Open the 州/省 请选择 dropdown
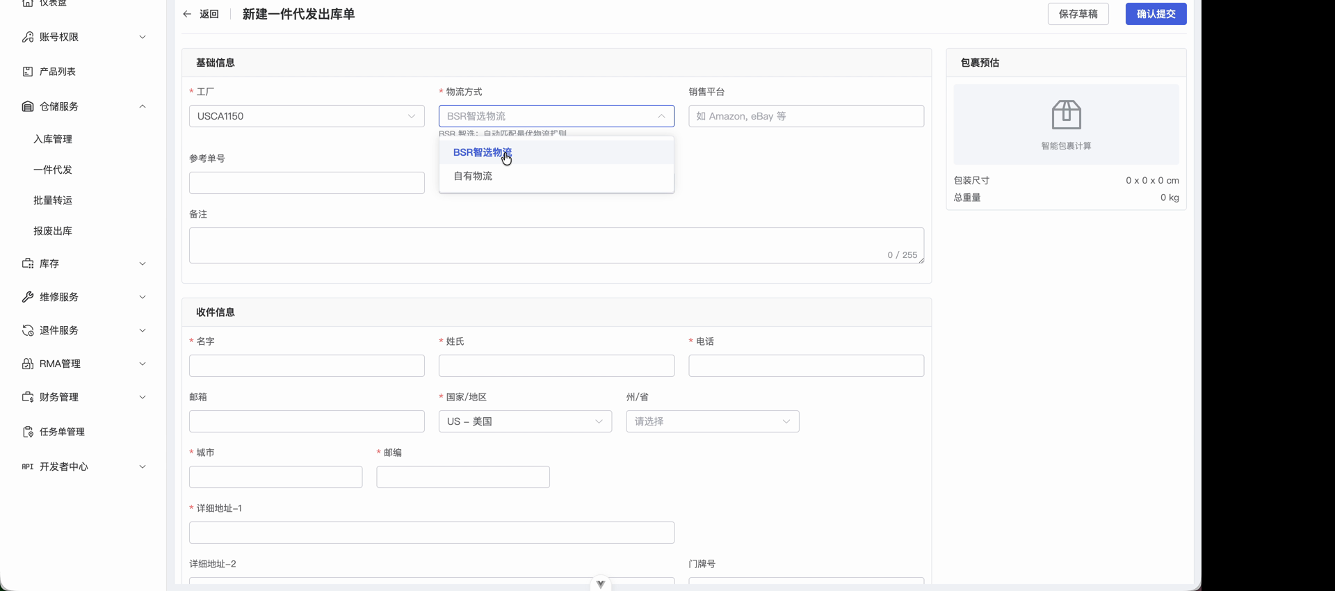This screenshot has width=1335, height=591. (713, 421)
